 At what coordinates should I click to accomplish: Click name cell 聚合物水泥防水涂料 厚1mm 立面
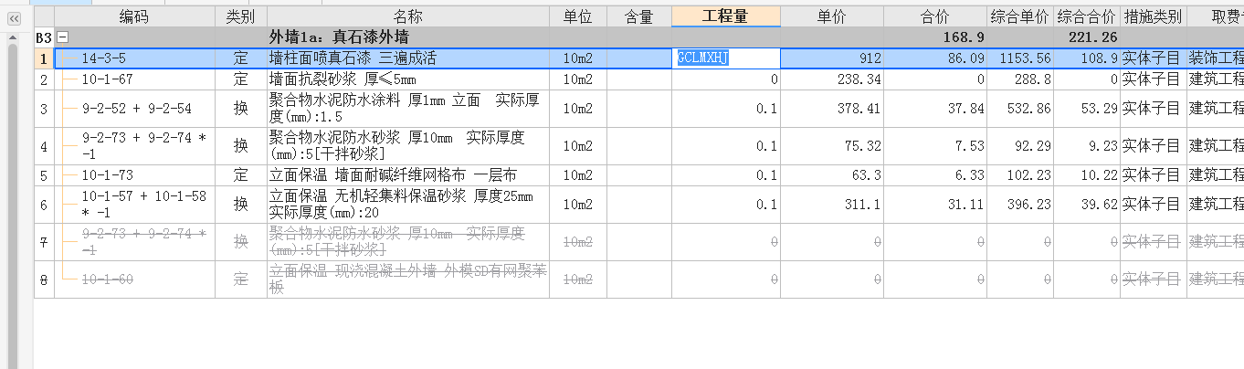click(408, 109)
